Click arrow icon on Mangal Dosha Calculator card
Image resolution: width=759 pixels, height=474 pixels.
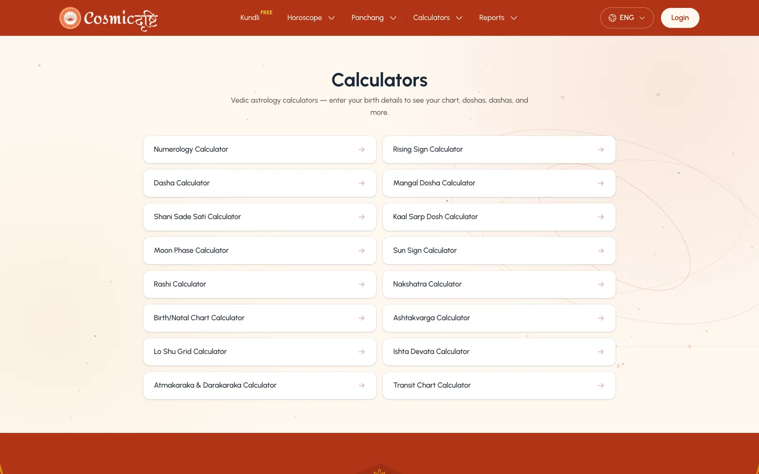601,183
